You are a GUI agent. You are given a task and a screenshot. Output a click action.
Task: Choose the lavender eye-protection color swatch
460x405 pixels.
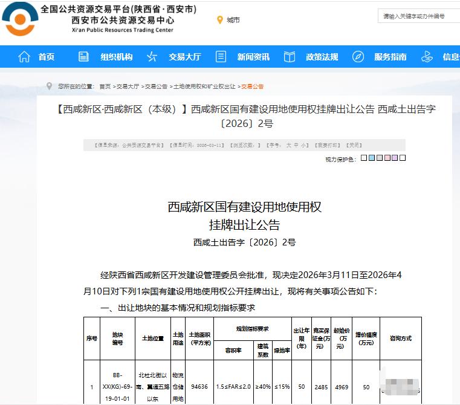pos(395,158)
